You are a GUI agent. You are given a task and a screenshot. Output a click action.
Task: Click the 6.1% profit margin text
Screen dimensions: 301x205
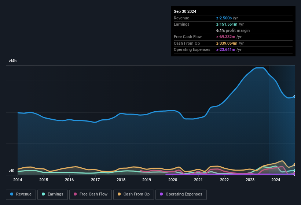pos(233,30)
